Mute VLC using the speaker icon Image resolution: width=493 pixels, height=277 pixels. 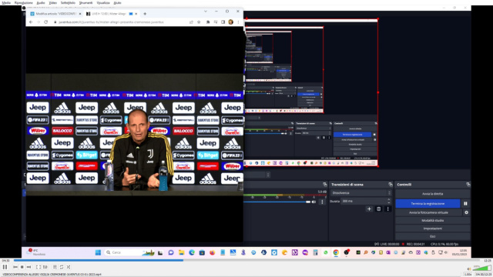coord(469,269)
